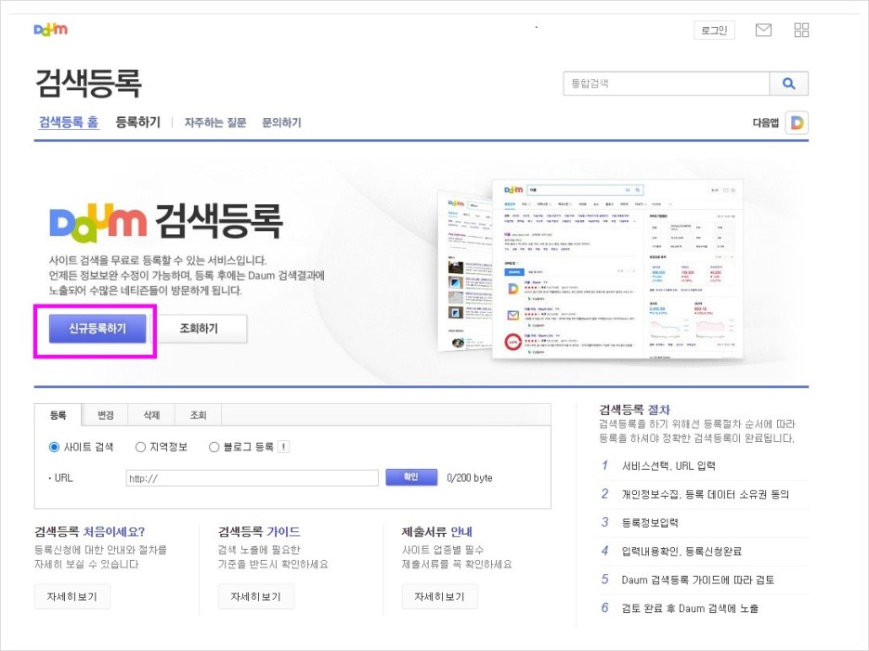The image size is (869, 651).
Task: Click the blog registration info exclamation icon
Action: [x=283, y=447]
